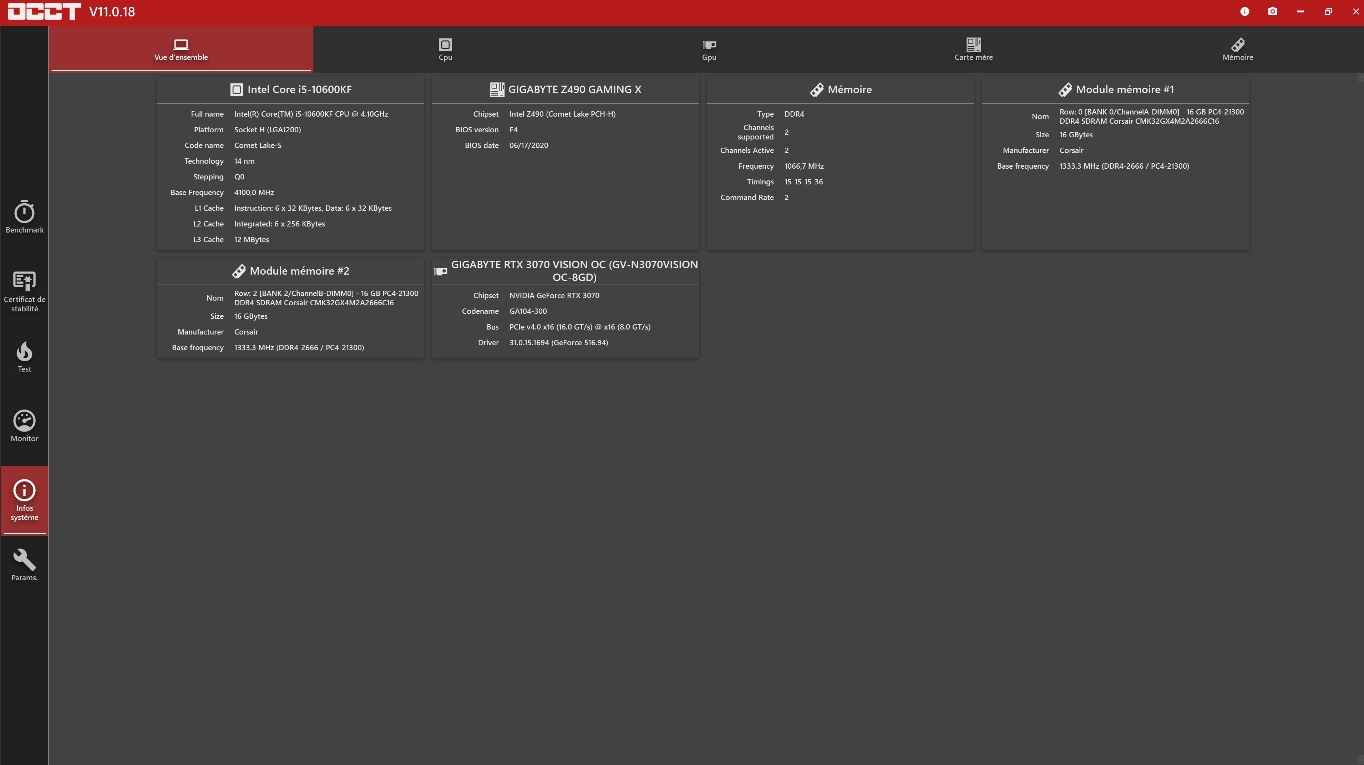Viewport: 1364px width, 765px height.
Task: Click the Intel Core i5-10600KF card title
Action: click(300, 90)
